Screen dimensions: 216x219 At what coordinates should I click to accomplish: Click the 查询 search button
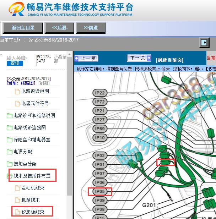[15, 63]
